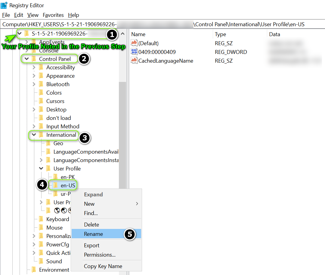
Task: Select the Input Method folder icon
Action: point(41,126)
